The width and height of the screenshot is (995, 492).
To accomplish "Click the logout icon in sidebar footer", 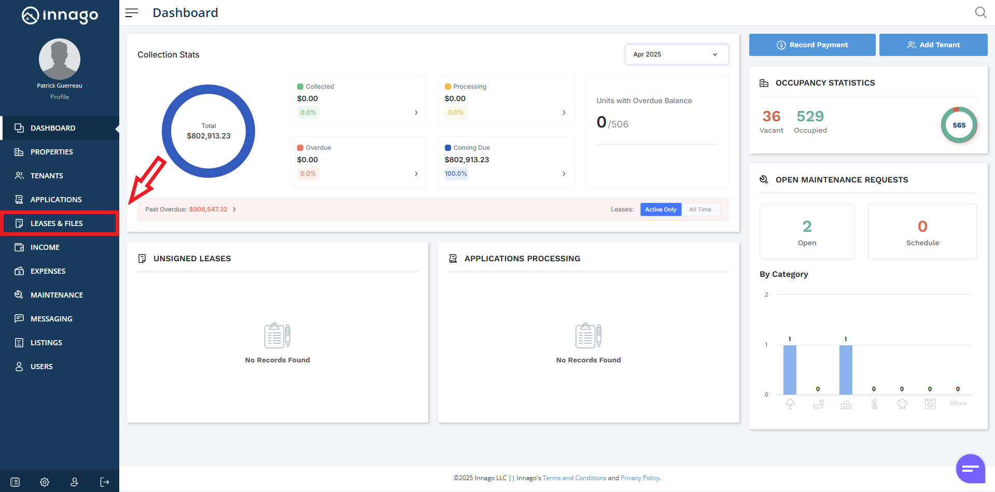I will [x=104, y=482].
